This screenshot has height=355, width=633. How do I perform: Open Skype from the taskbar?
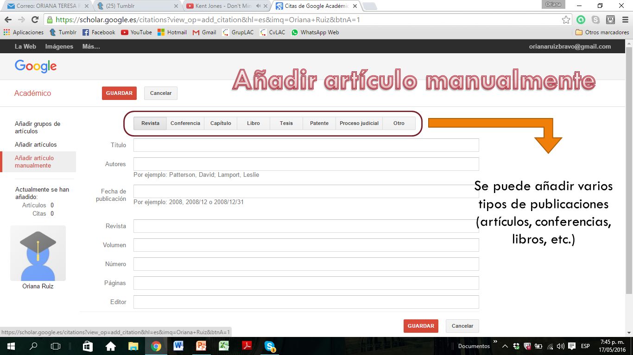point(270,346)
